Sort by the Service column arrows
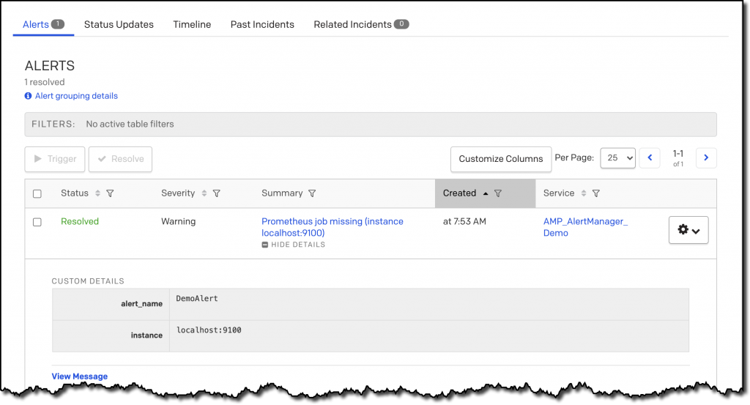Image resolution: width=750 pixels, height=405 pixels. [x=584, y=193]
